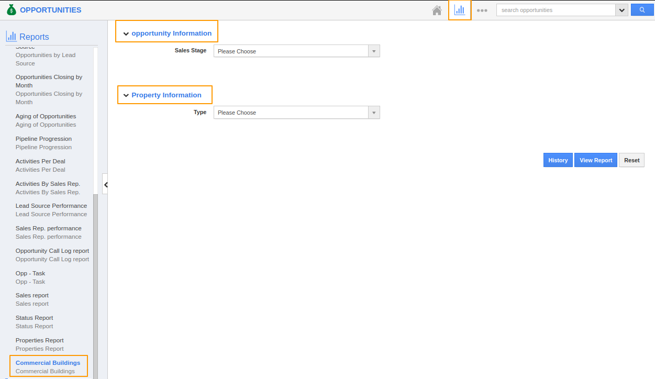Open the Aging of Opportunities report

(x=46, y=116)
